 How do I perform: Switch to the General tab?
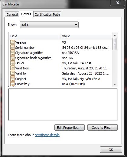pyautogui.click(x=12, y=15)
